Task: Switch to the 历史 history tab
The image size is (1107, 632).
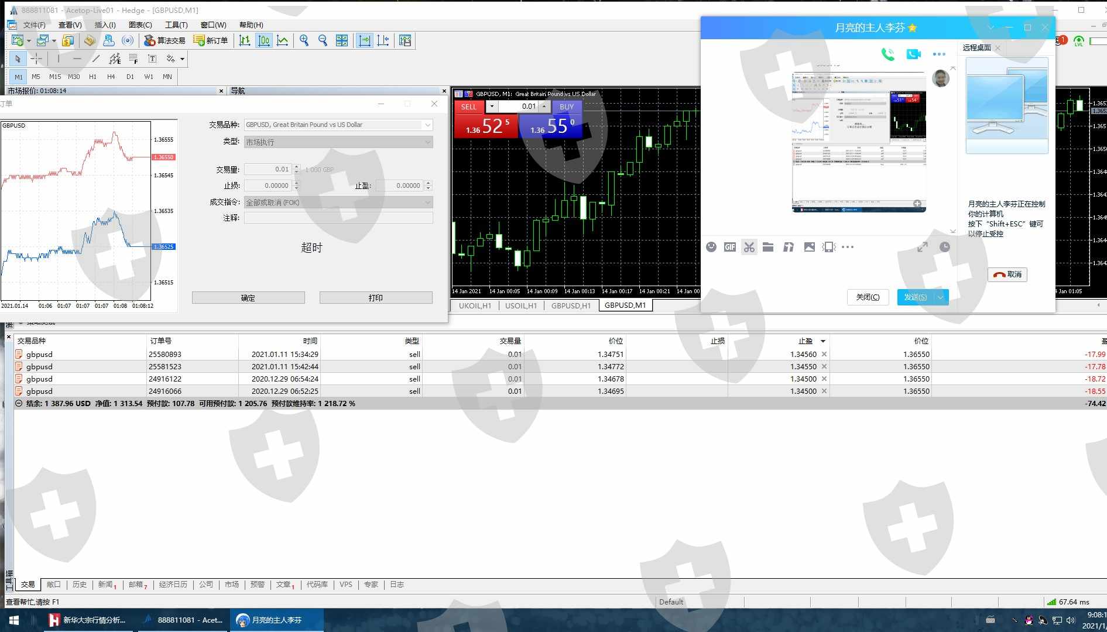Action: pos(79,585)
